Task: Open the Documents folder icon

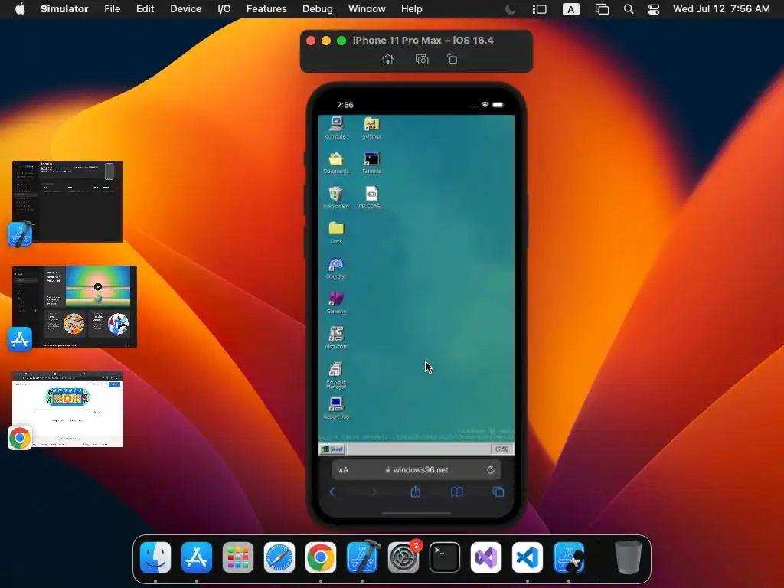Action: pyautogui.click(x=336, y=163)
